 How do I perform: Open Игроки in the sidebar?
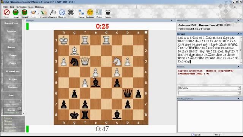tap(13, 79)
